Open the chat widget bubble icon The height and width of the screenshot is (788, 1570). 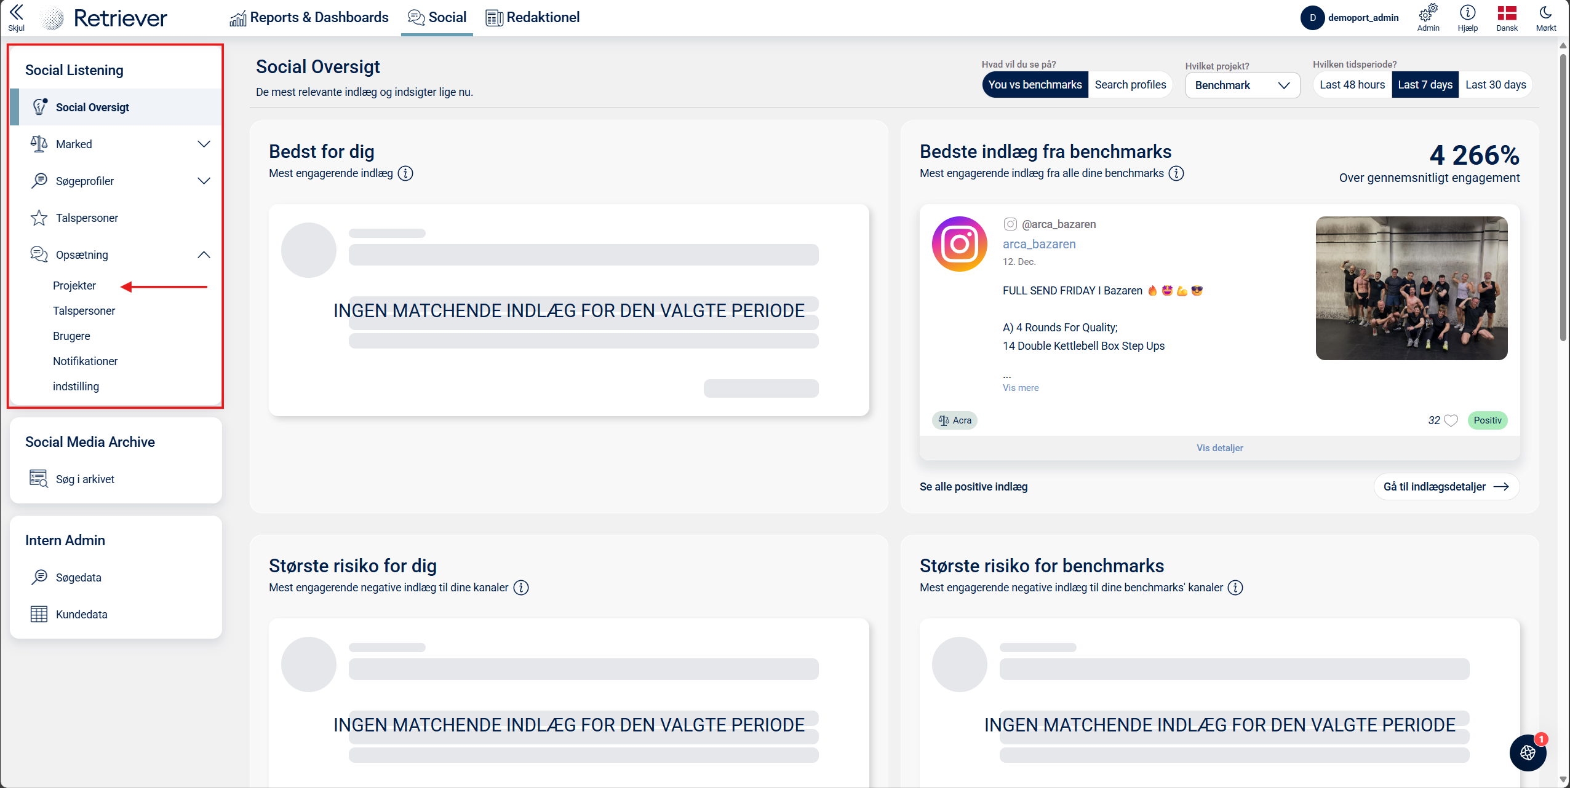click(x=1528, y=752)
